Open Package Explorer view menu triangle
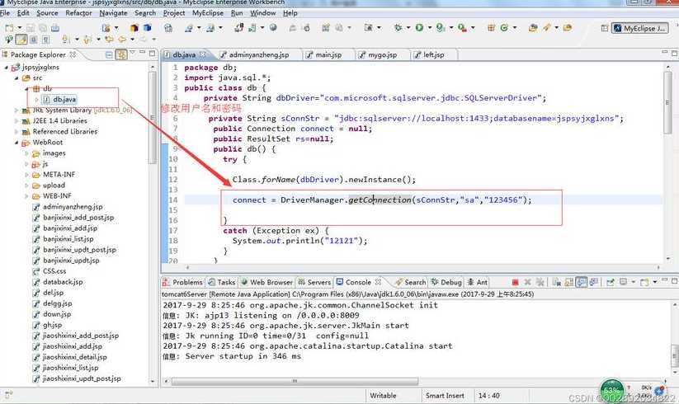 tap(132, 53)
